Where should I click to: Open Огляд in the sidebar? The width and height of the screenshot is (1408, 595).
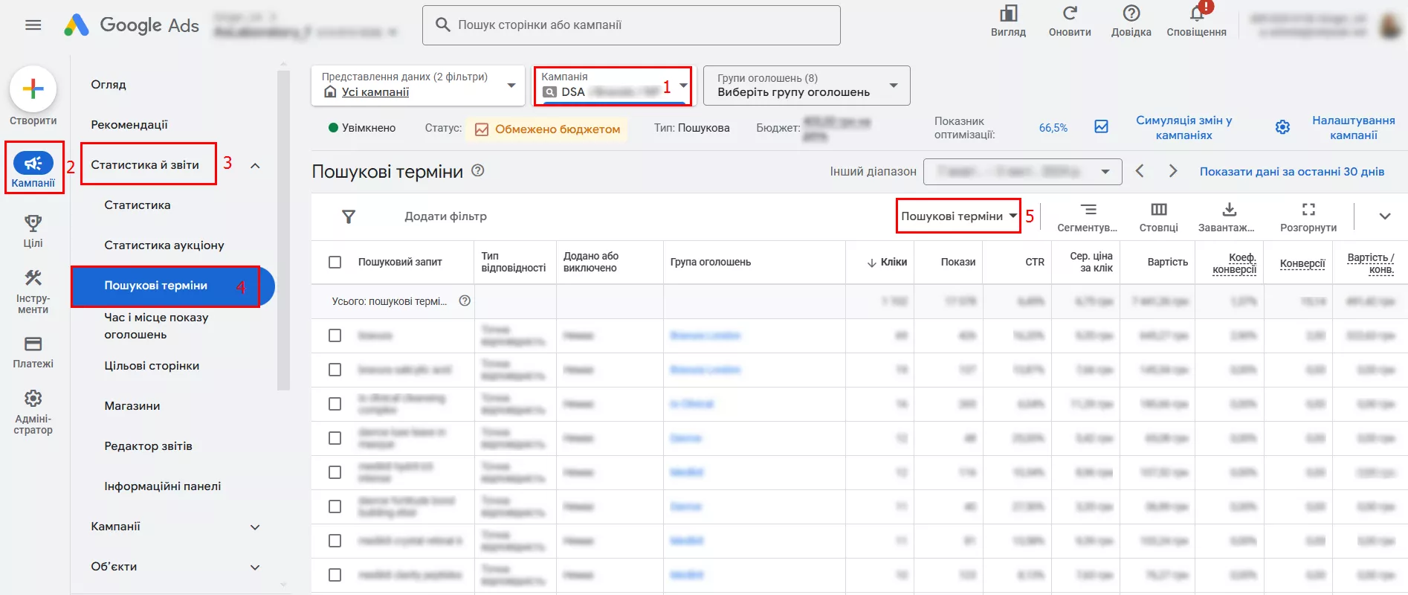coord(109,84)
